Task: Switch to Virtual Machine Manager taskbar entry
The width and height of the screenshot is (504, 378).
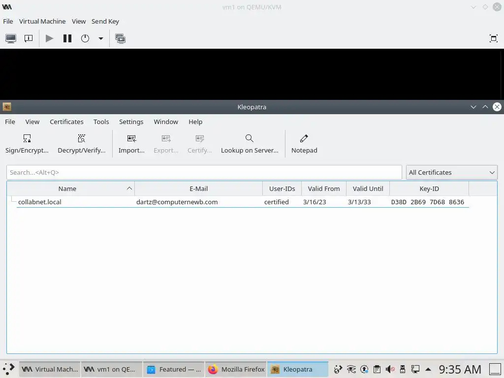Action: (50, 369)
